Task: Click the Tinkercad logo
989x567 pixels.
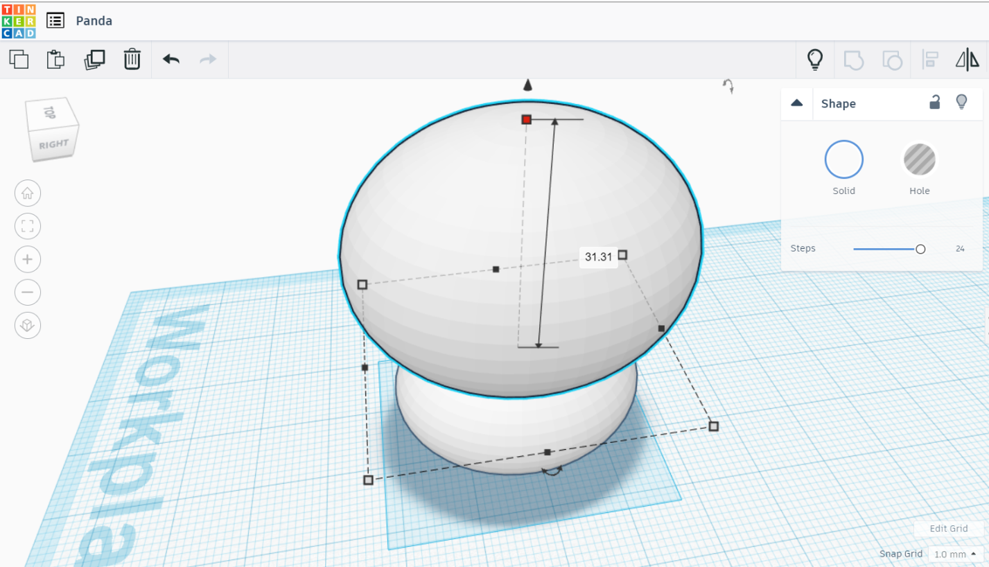Action: (x=19, y=21)
